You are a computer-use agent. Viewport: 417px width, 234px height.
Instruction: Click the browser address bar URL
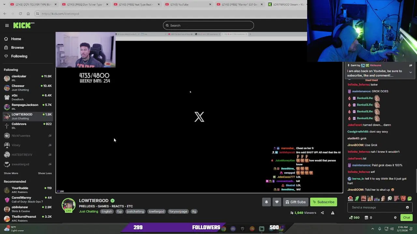click(x=60, y=14)
